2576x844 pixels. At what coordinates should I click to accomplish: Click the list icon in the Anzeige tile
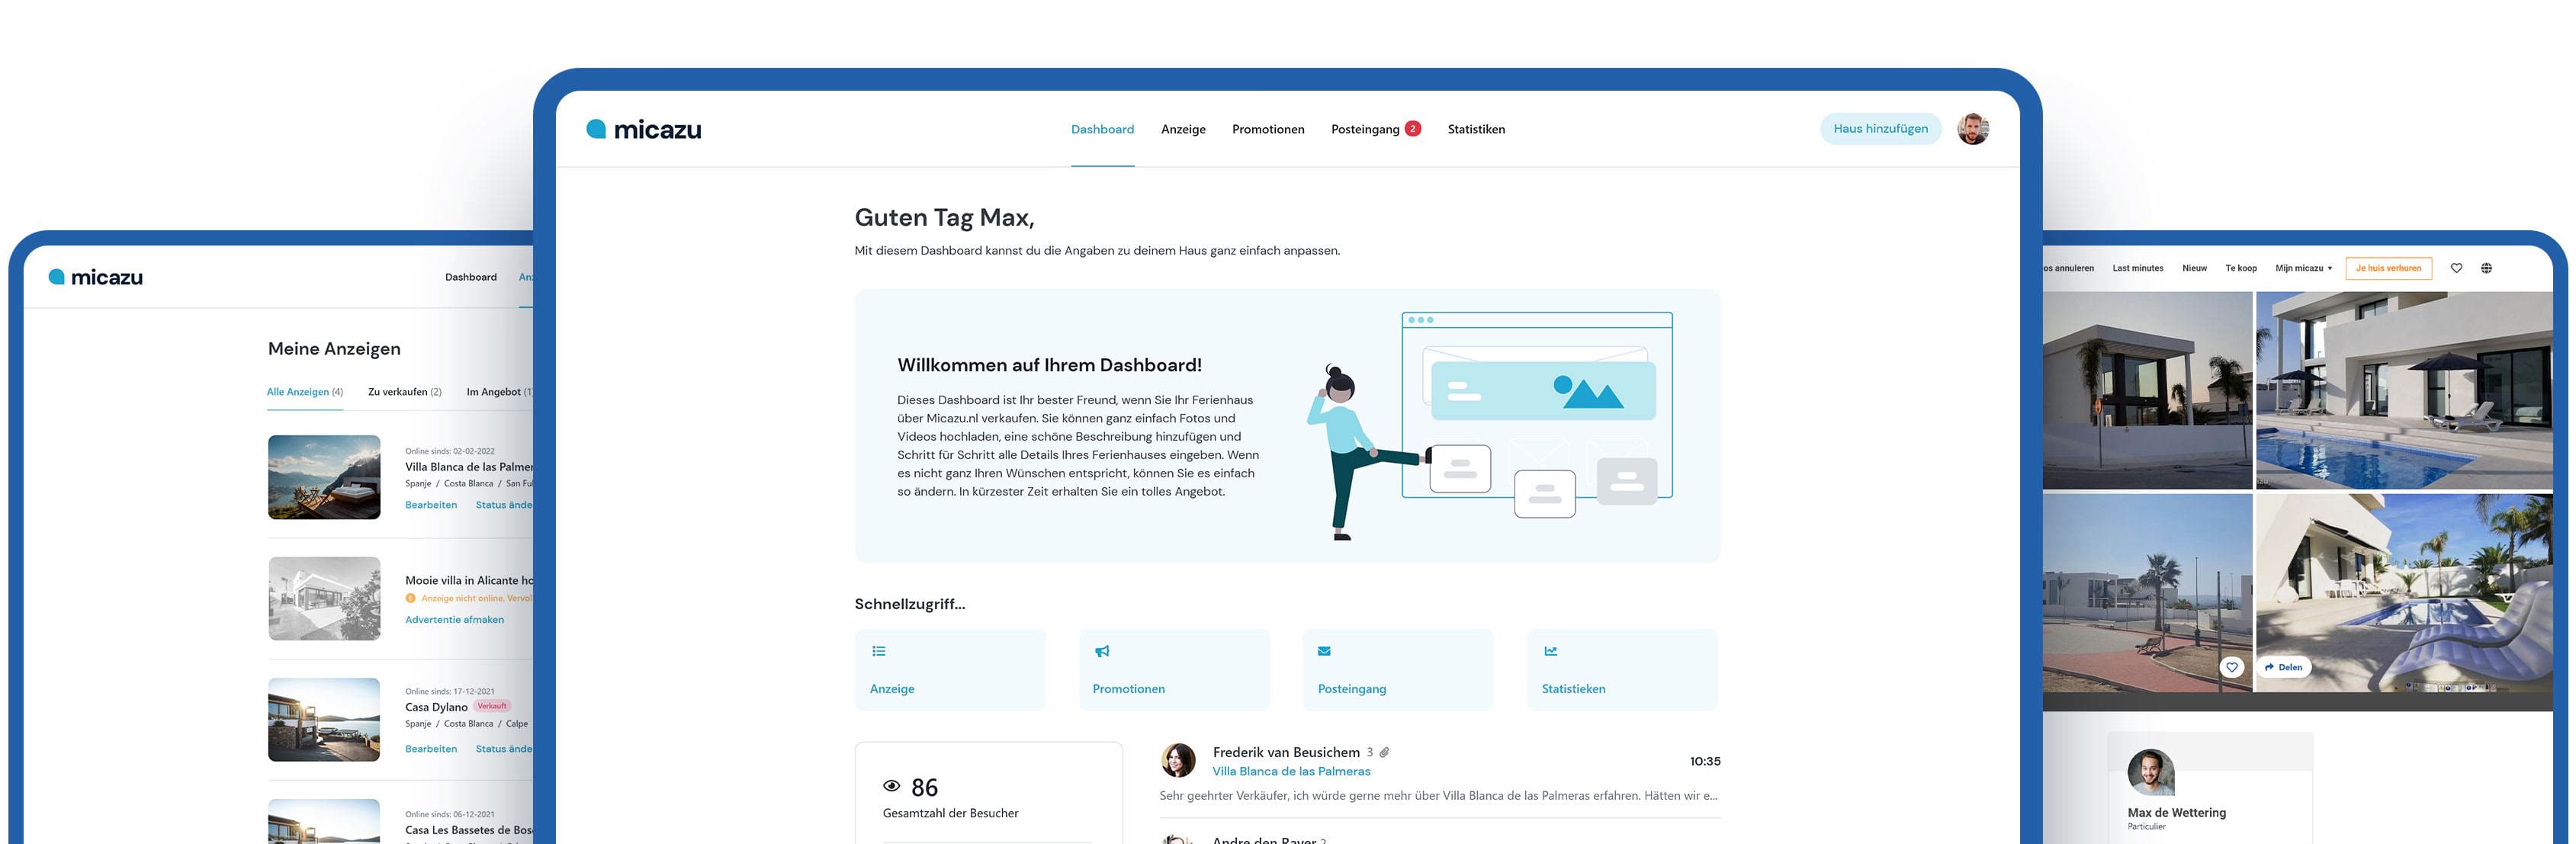click(x=879, y=651)
